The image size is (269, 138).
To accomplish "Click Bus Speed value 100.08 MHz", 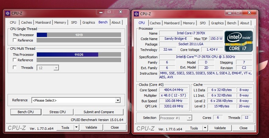I will coord(174,101).
